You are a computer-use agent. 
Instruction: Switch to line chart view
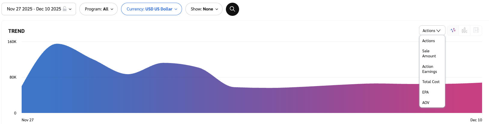pyautogui.click(x=453, y=30)
